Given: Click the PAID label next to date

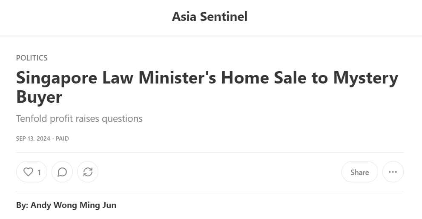Looking at the screenshot, I should click(62, 139).
